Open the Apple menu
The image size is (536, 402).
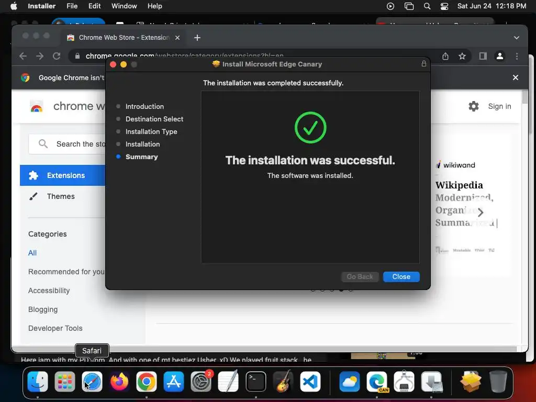click(14, 6)
